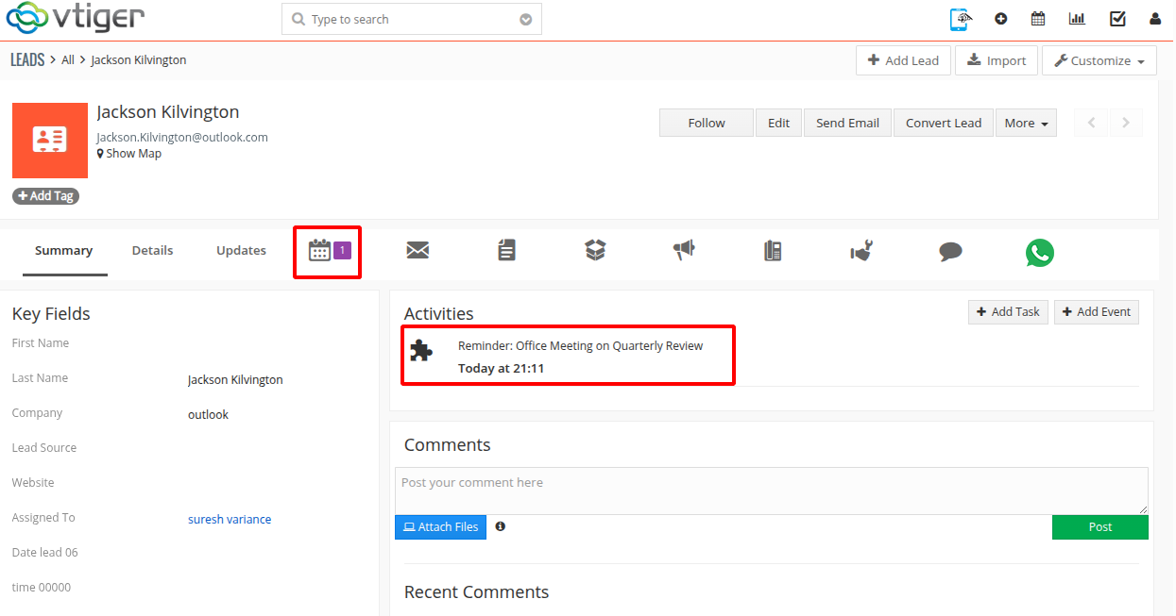Click the Edit button

pyautogui.click(x=779, y=123)
